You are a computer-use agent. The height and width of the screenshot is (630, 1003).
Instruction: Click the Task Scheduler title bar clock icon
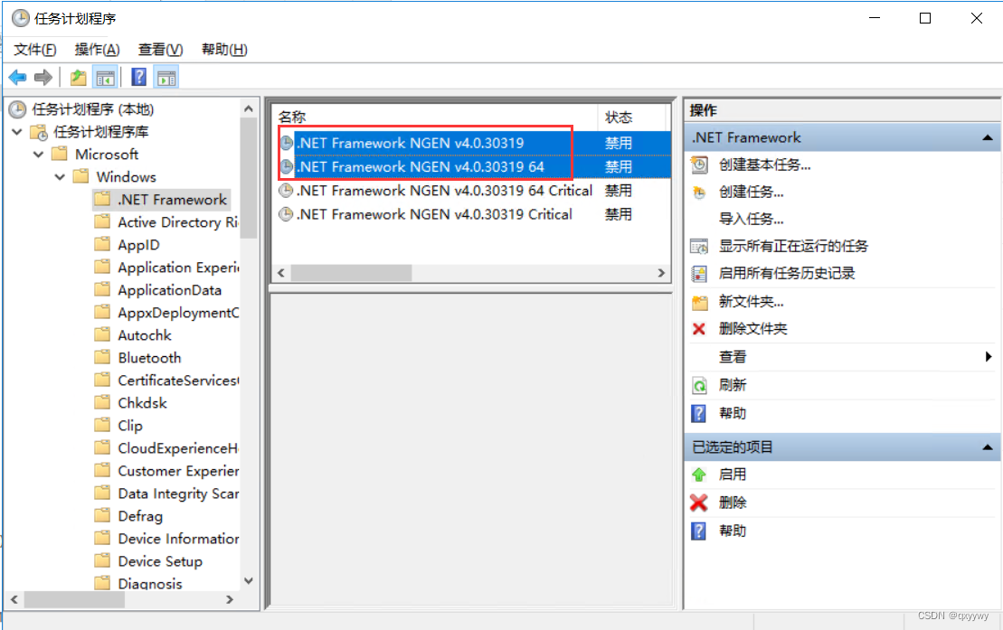click(x=21, y=19)
